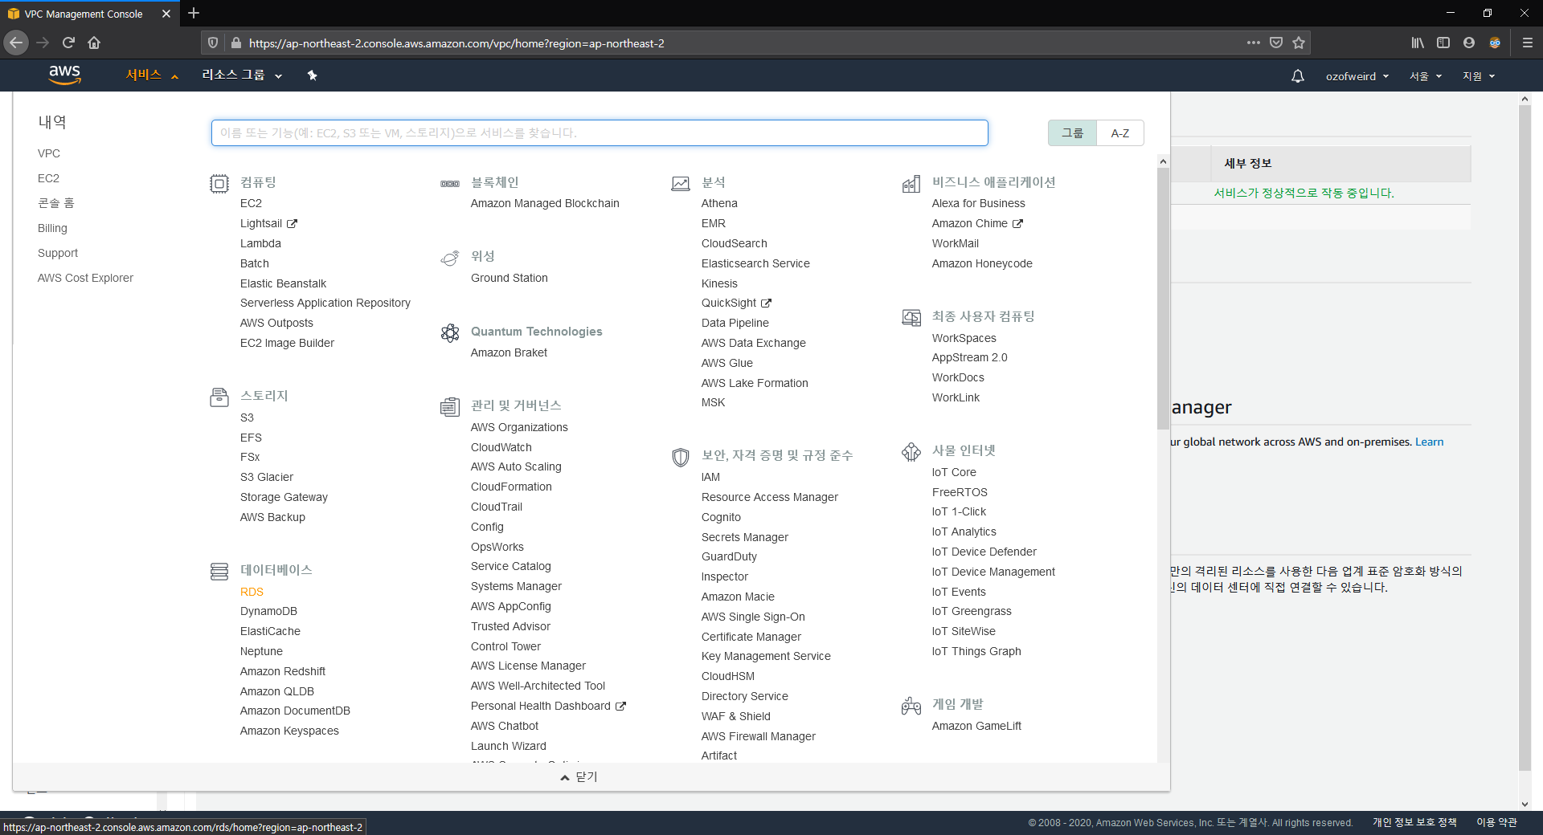The image size is (1543, 835).
Task: Click the 보안 shield category icon
Action: [x=681, y=457]
